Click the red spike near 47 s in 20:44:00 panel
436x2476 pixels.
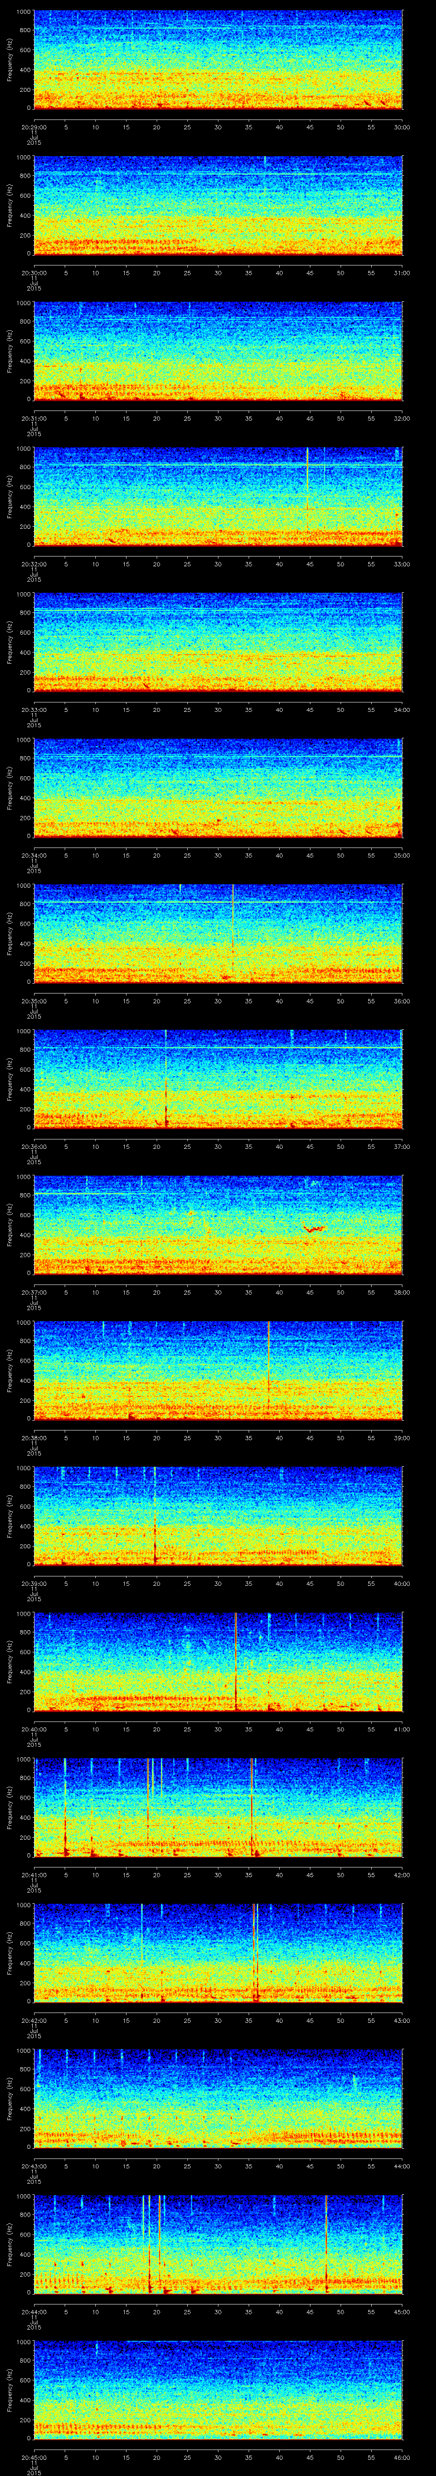tap(327, 2243)
